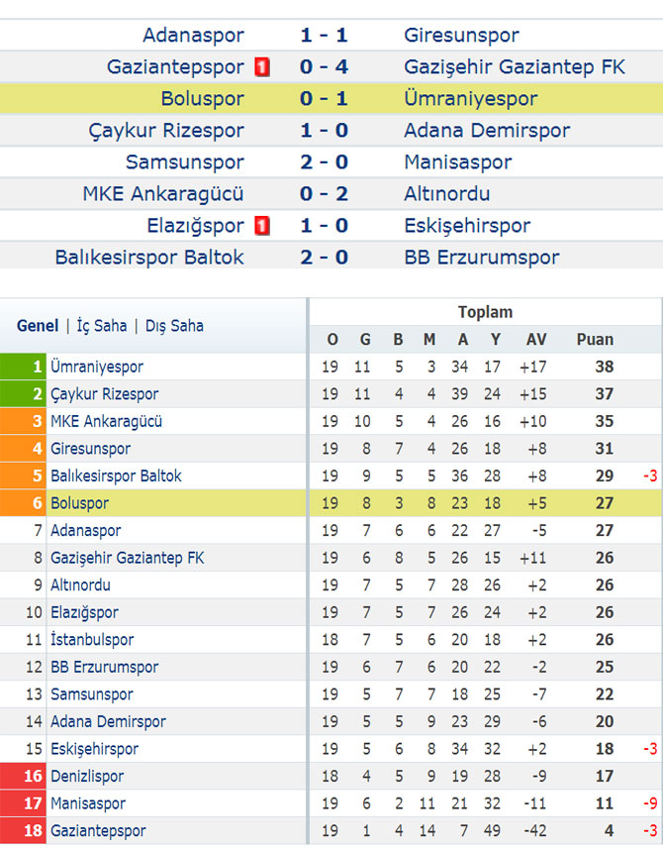This screenshot has width=663, height=850.
Task: Click the MKE Ankaragücü standings entry
Action: click(106, 421)
